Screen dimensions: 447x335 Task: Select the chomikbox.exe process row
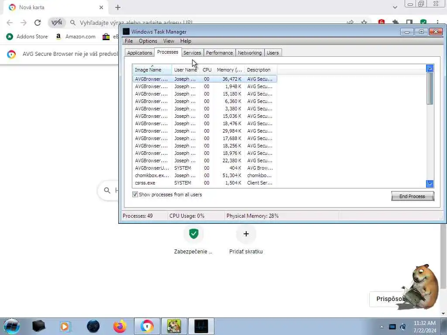[x=205, y=175]
